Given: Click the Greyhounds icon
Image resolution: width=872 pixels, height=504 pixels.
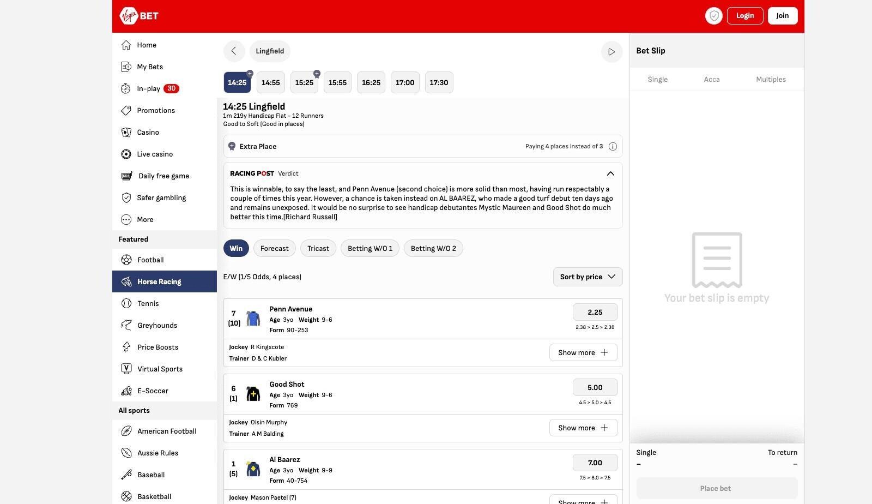Looking at the screenshot, I should coord(126,325).
